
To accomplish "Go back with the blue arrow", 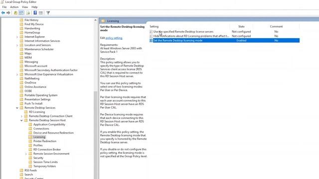I will click(3, 13).
